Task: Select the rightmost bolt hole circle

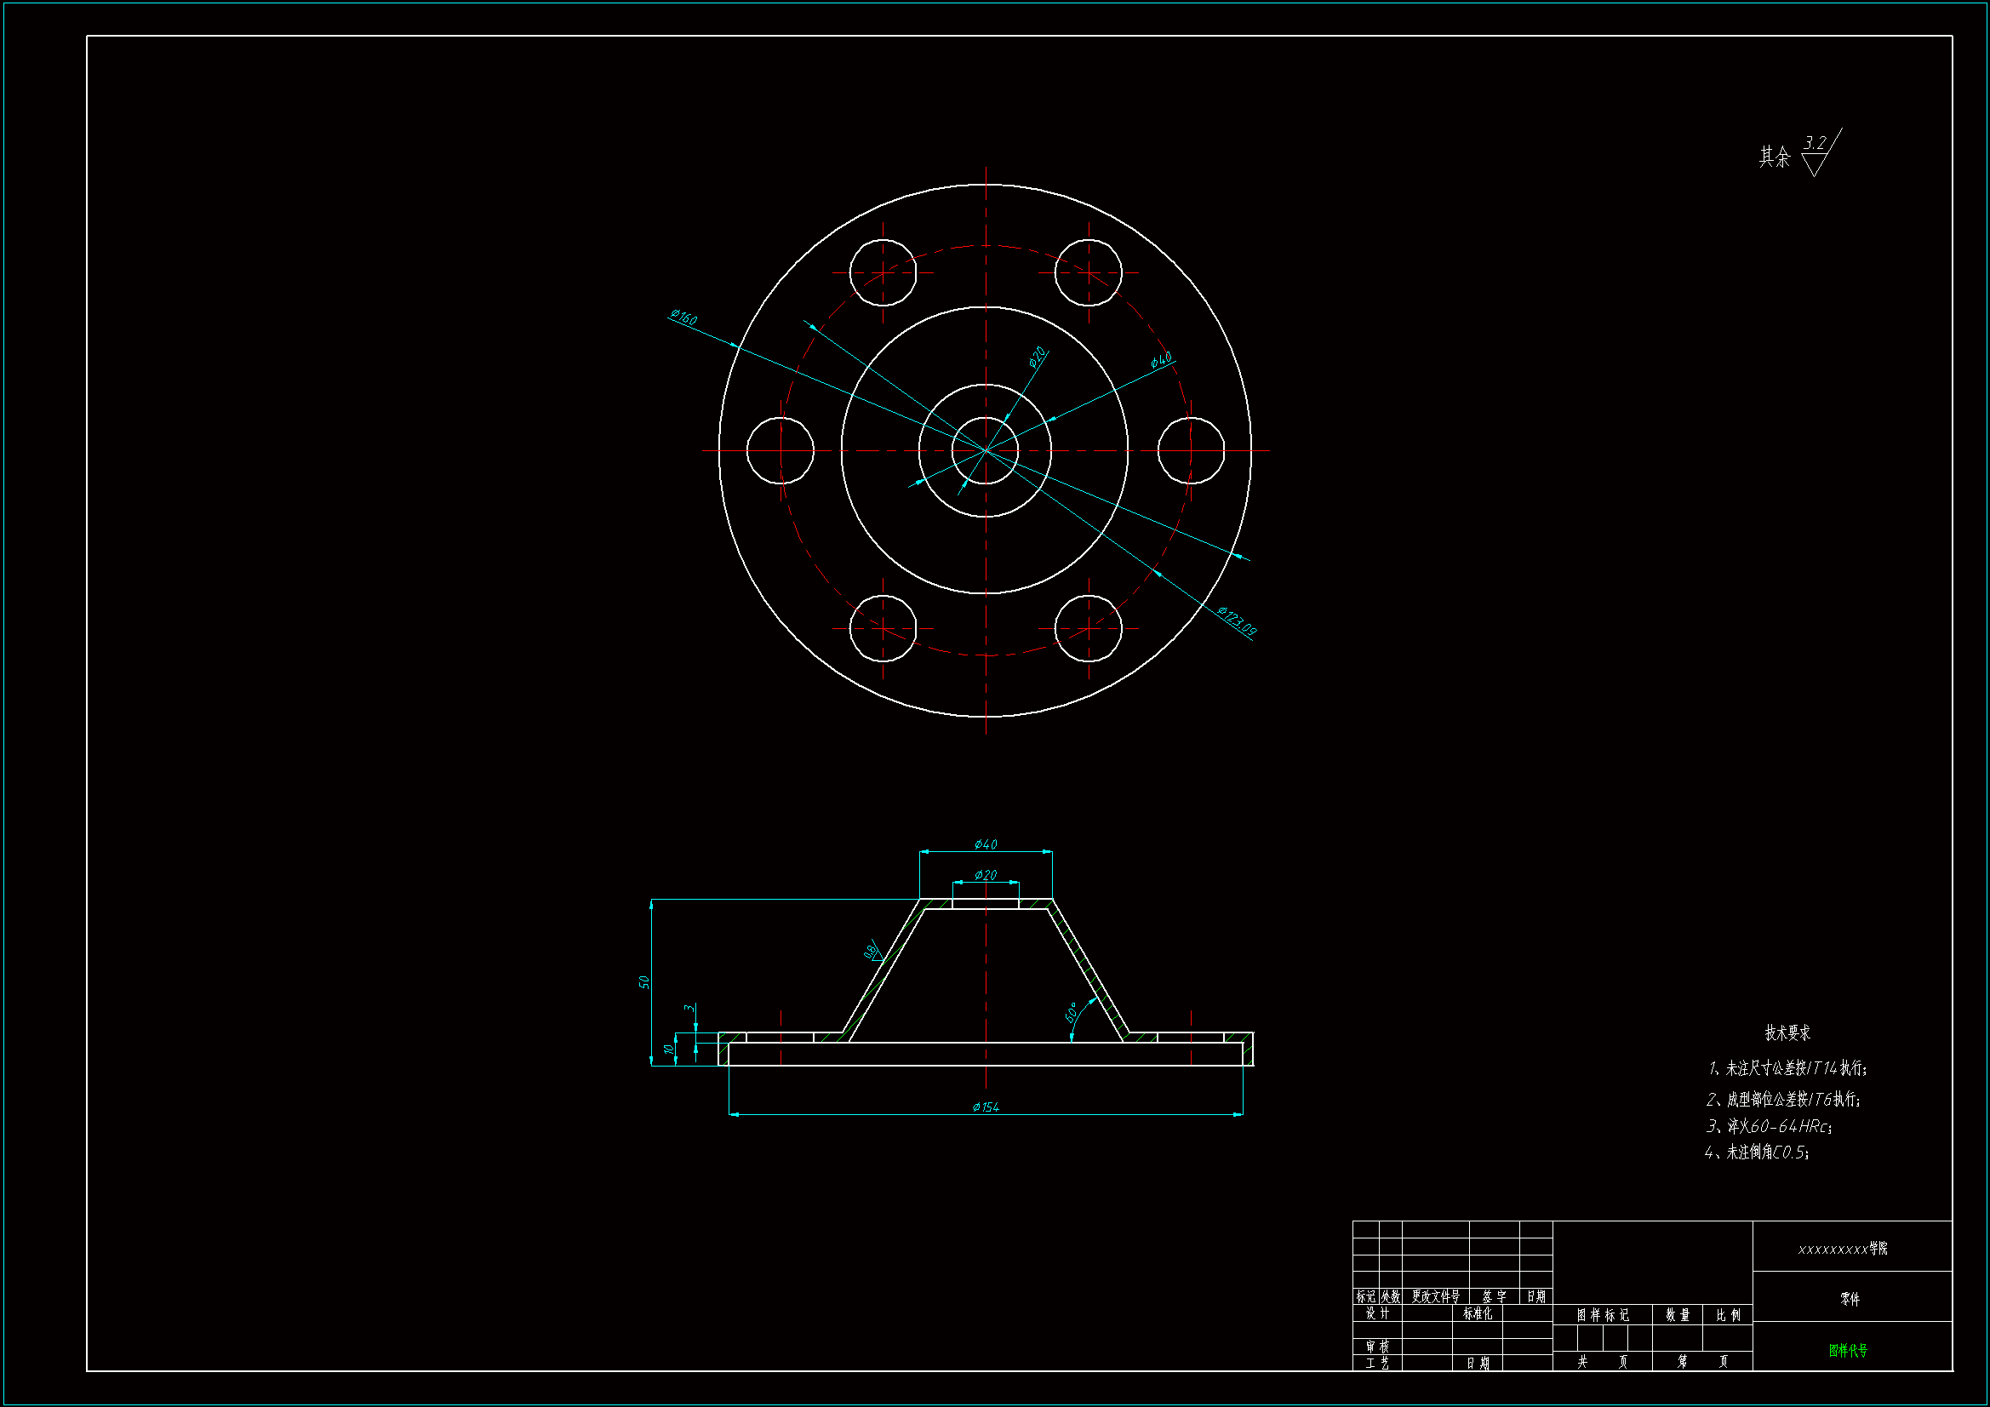Action: click(1191, 451)
